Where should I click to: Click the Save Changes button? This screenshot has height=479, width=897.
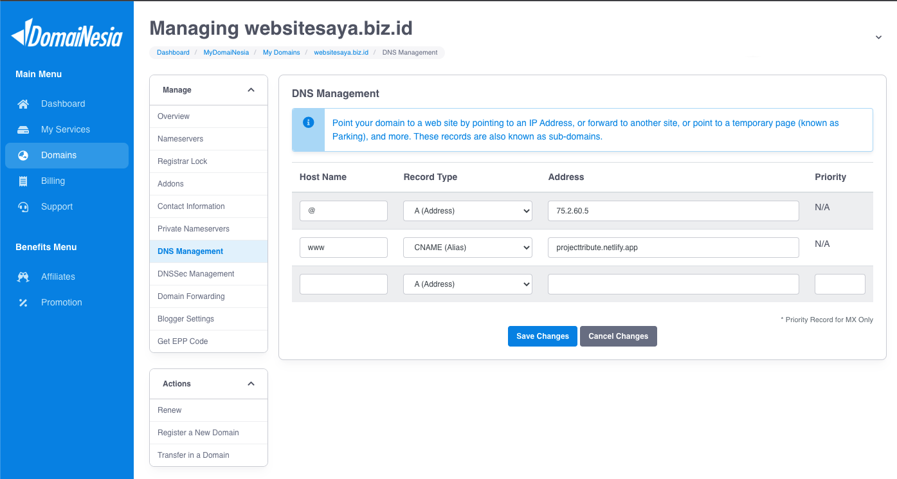coord(542,336)
